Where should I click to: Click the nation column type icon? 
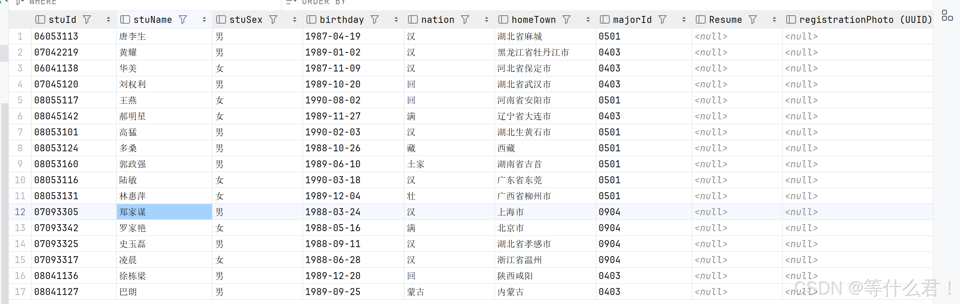[413, 19]
